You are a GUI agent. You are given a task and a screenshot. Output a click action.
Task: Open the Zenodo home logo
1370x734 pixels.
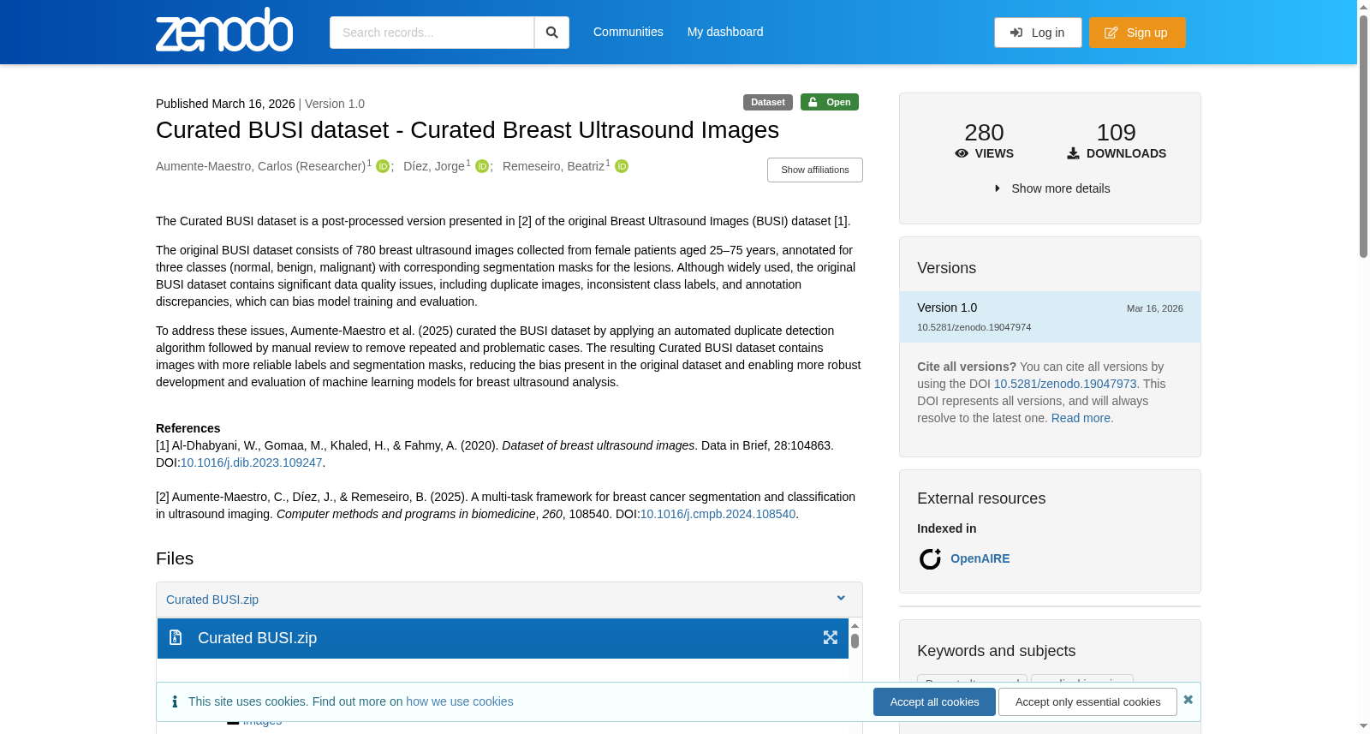[x=224, y=30]
